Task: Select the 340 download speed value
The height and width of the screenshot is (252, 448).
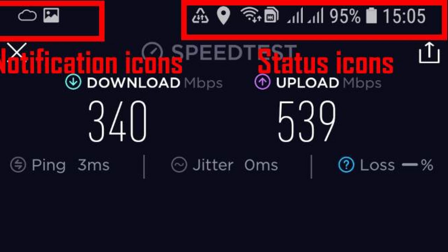Action: [x=117, y=121]
